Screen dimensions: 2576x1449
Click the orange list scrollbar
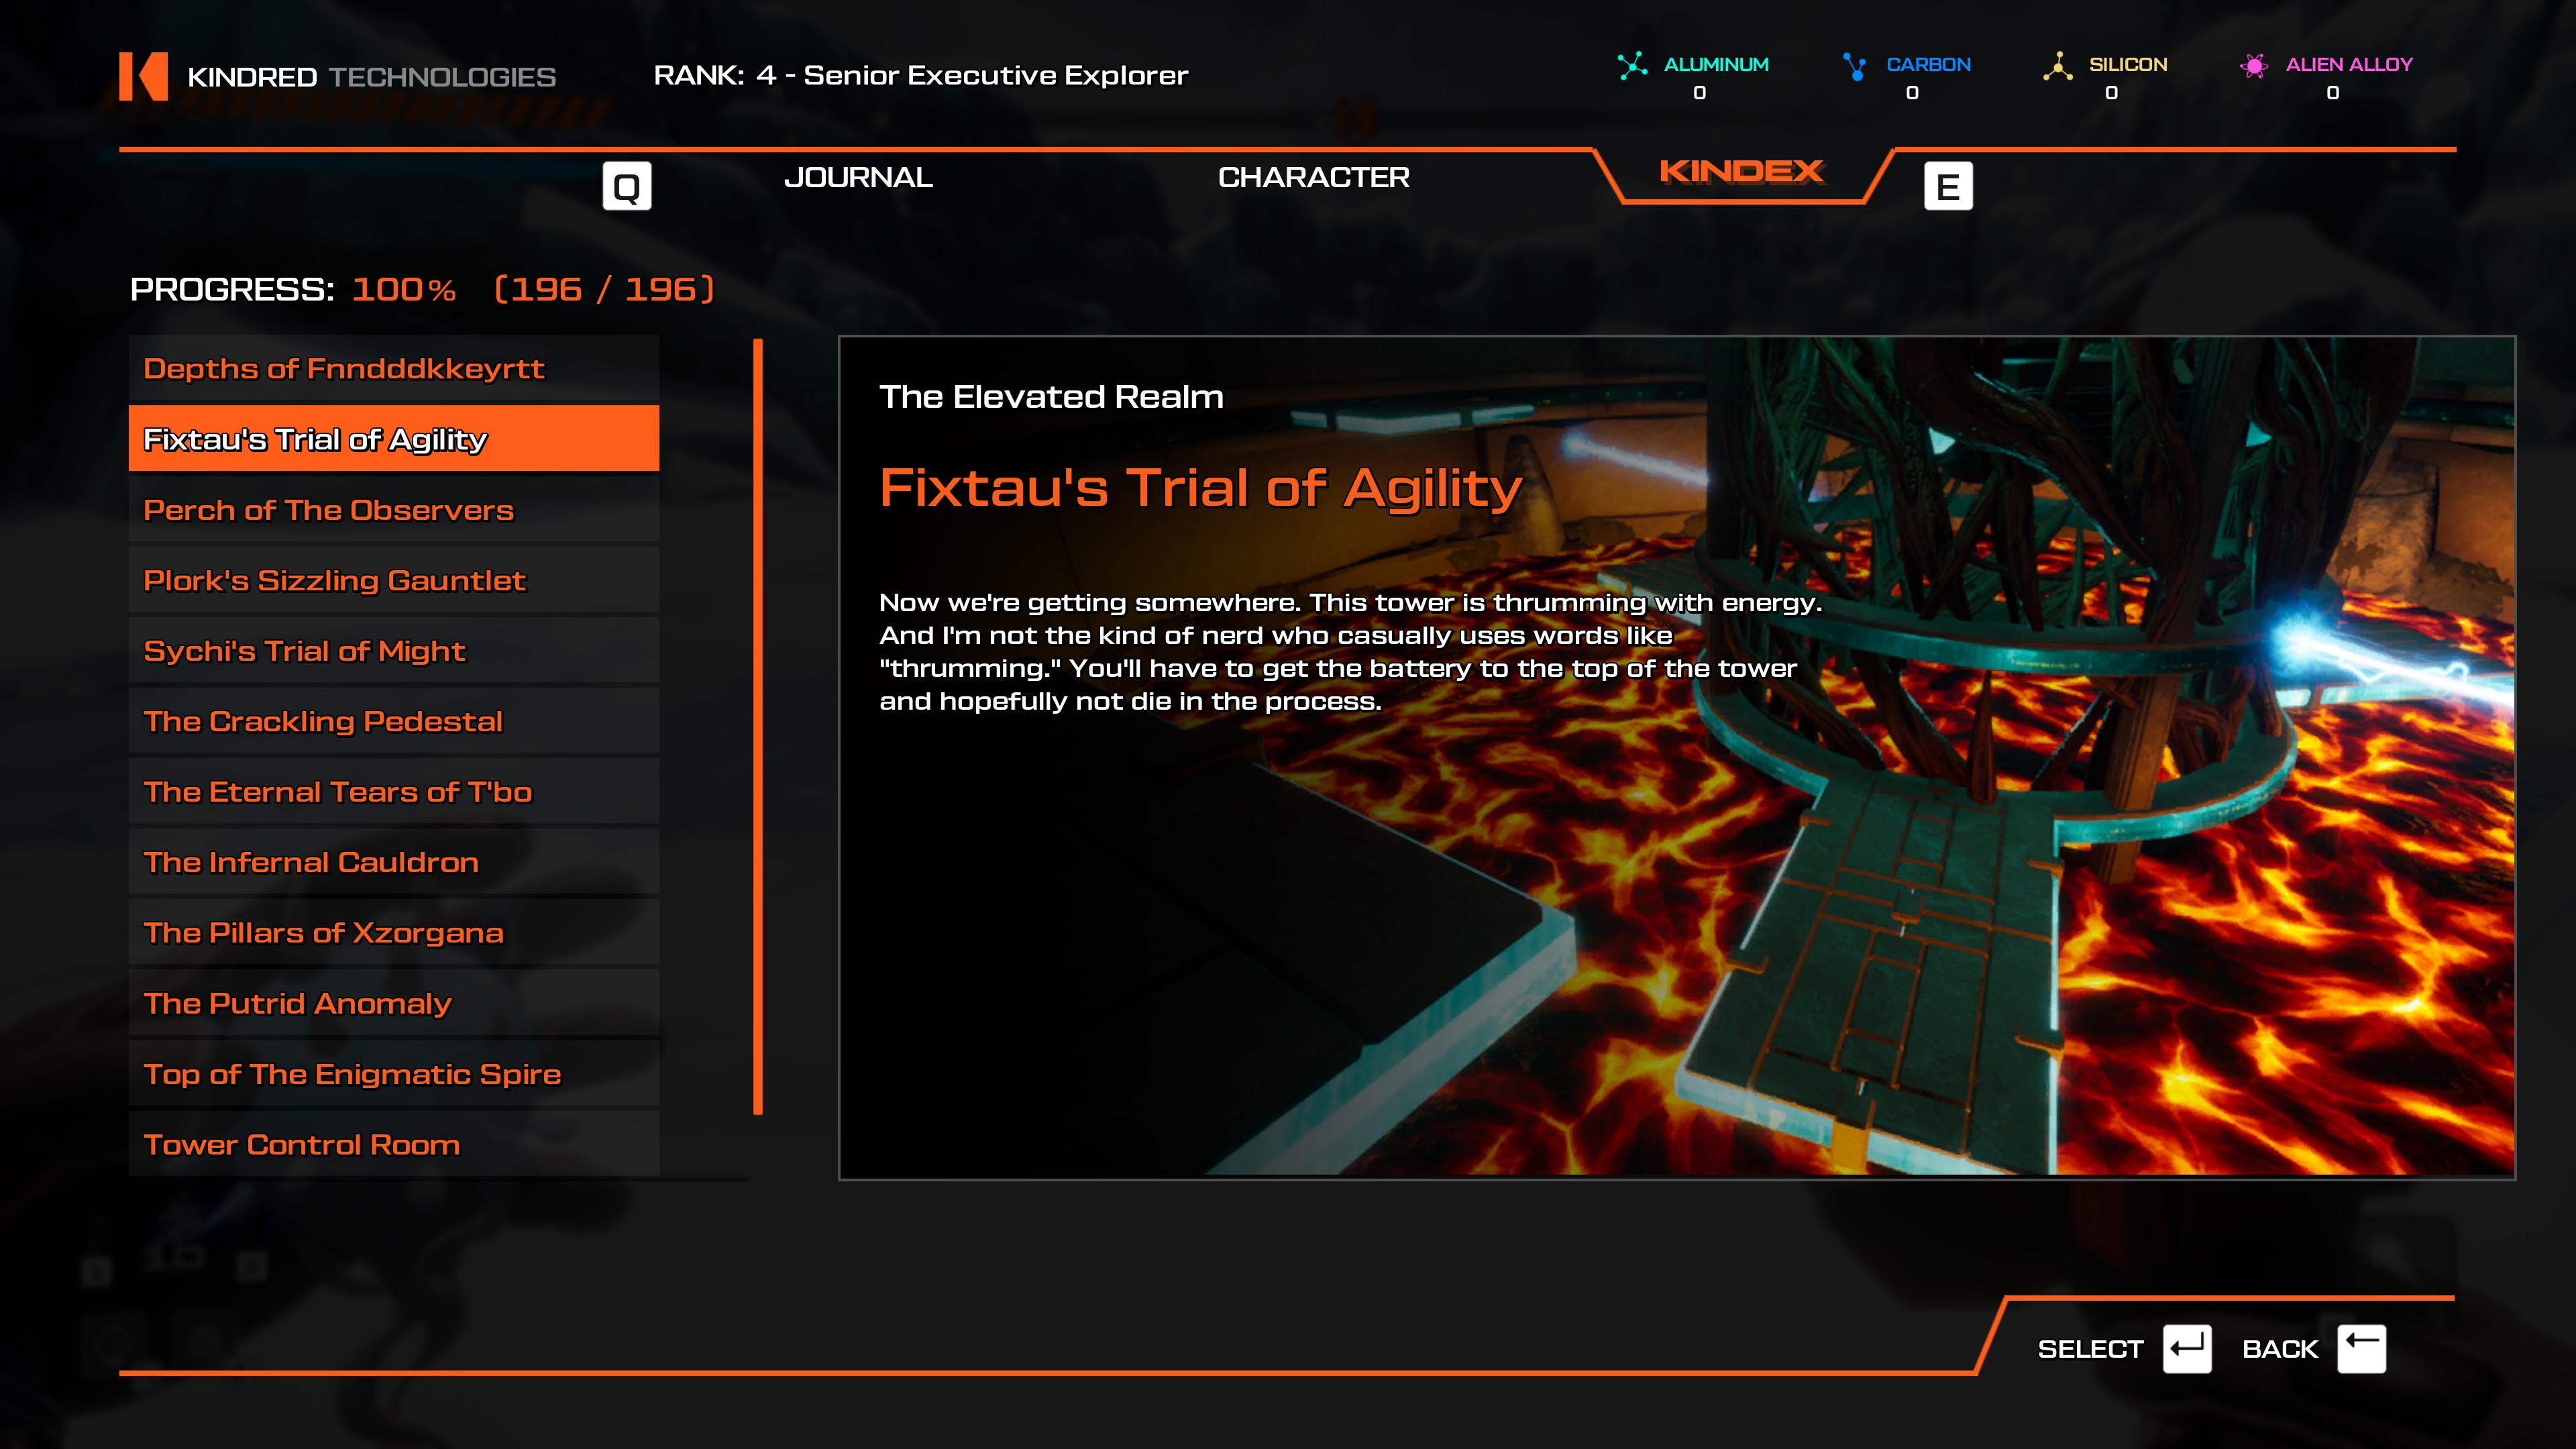pyautogui.click(x=758, y=727)
